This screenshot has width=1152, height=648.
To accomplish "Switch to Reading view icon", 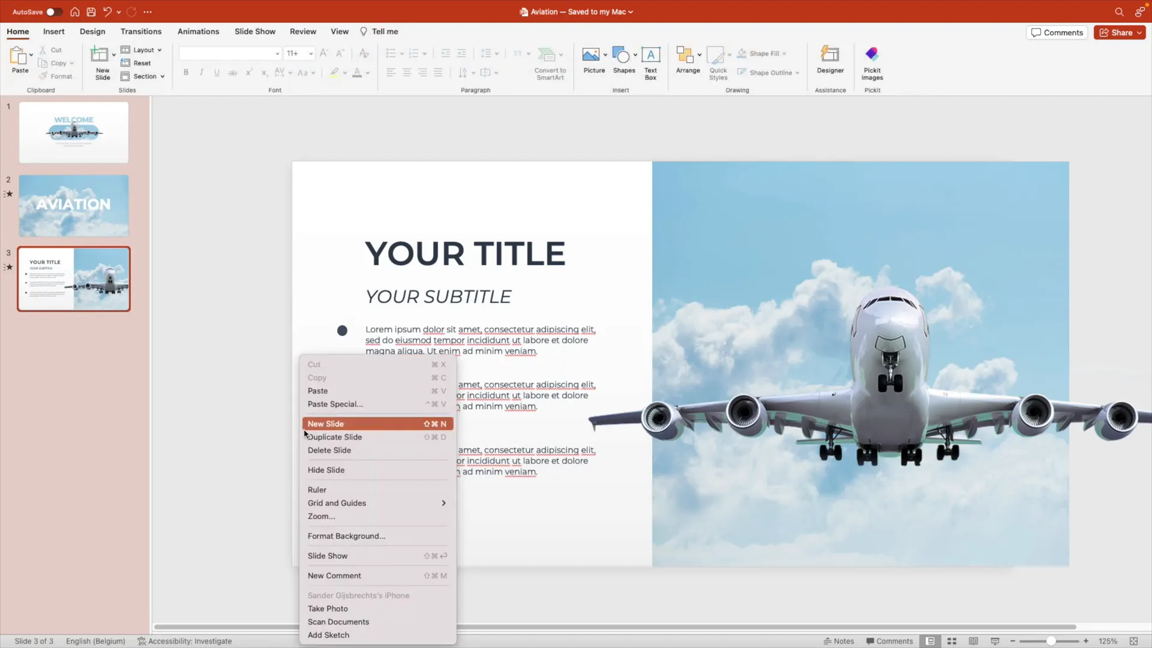I will tap(973, 641).
